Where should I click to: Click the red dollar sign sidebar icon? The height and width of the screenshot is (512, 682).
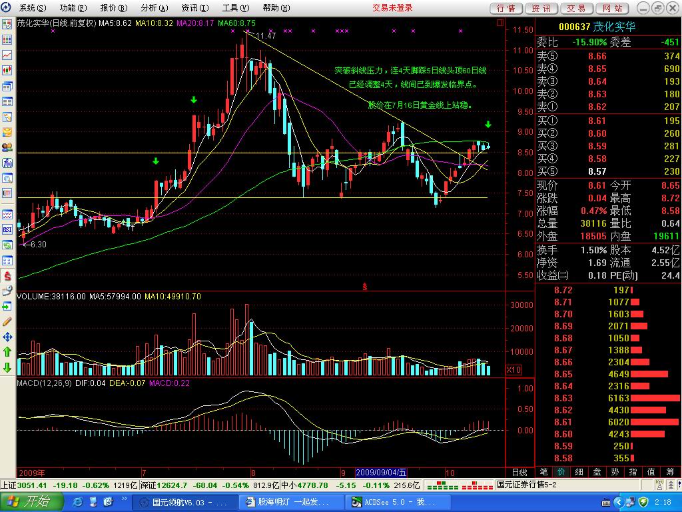tap(7, 275)
